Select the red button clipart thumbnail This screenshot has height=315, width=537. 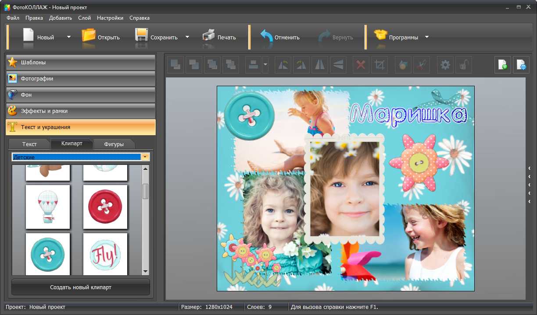(105, 206)
